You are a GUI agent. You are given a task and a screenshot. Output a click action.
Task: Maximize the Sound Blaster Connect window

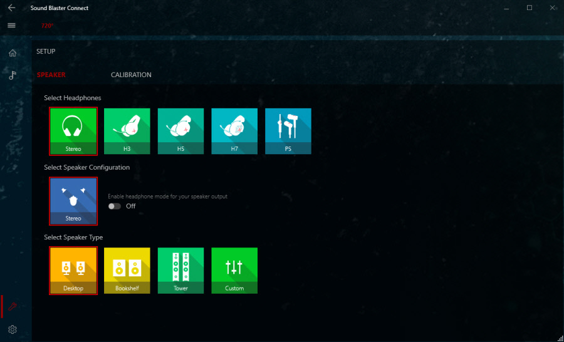coord(529,8)
